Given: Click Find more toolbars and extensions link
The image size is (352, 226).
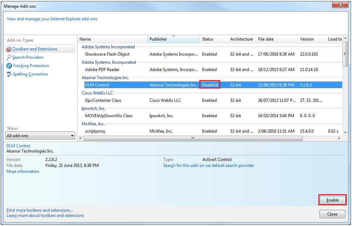Looking at the screenshot, I should click(40, 210).
